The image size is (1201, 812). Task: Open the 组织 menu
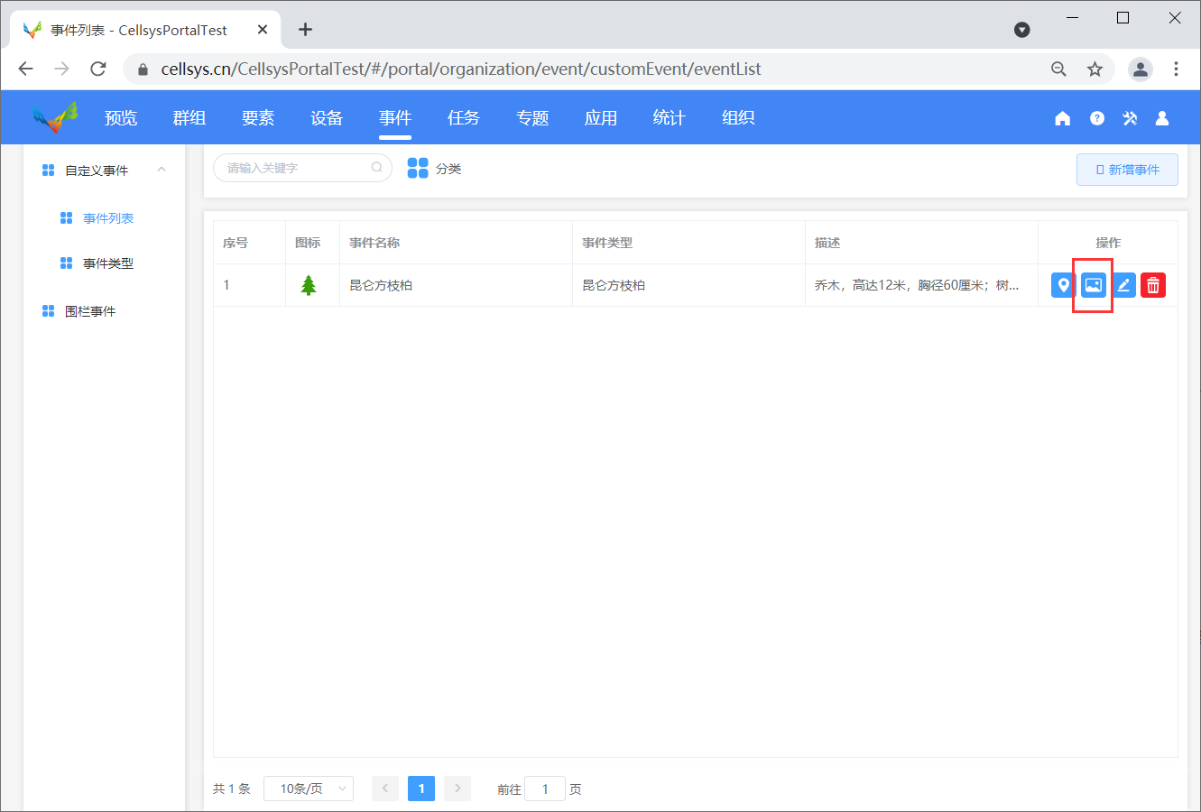[x=738, y=118]
